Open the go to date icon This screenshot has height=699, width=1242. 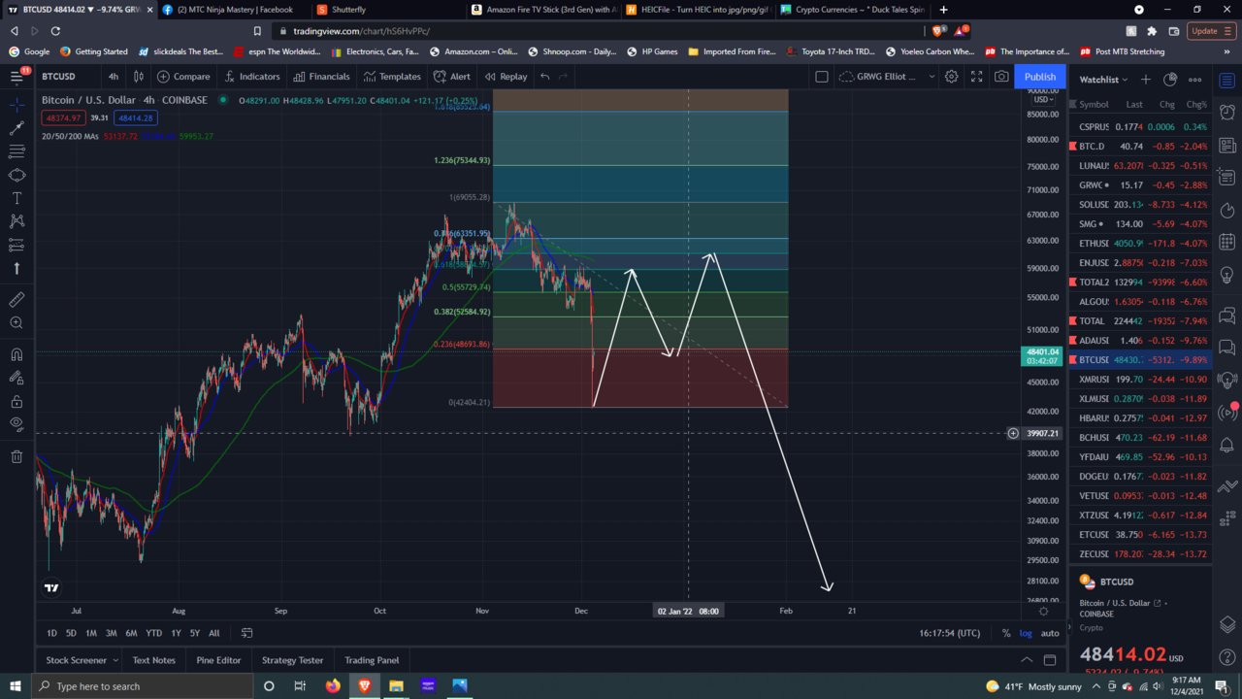pyautogui.click(x=246, y=633)
